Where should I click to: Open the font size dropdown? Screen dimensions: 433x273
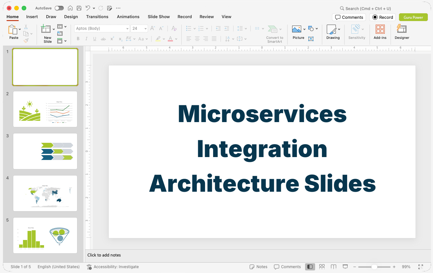[145, 28]
